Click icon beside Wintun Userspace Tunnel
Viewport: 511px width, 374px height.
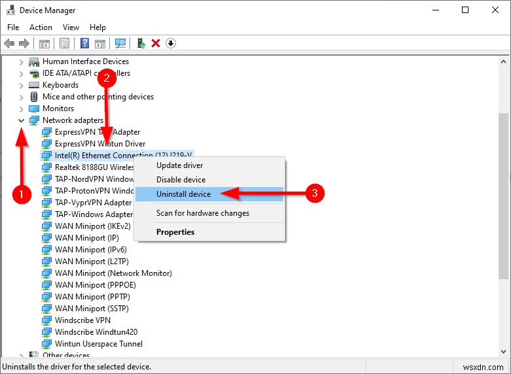[x=46, y=344]
